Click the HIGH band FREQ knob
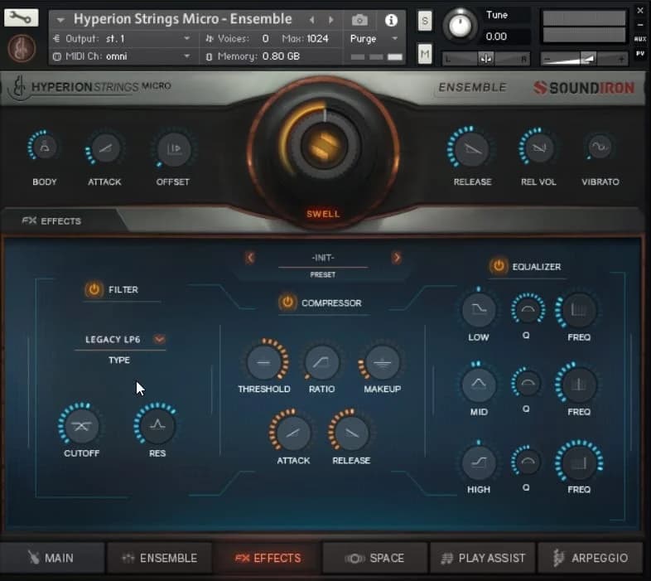Image resolution: width=651 pixels, height=581 pixels. (579, 462)
